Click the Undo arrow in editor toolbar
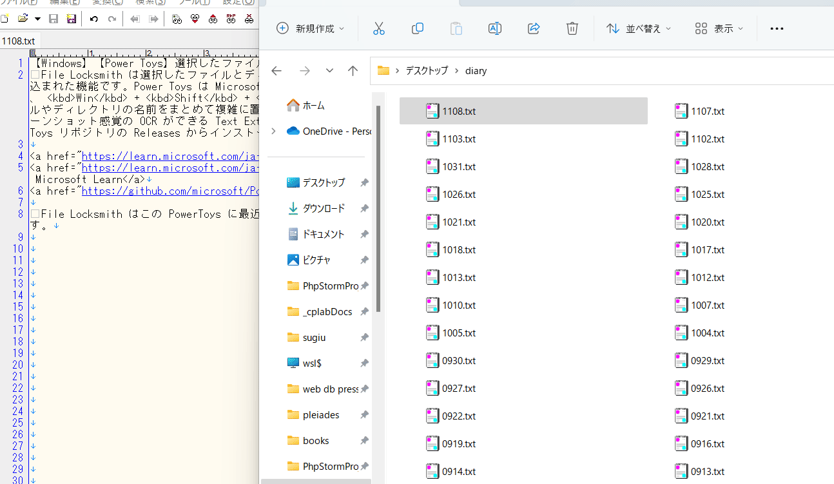This screenshot has width=834, height=484. click(x=94, y=19)
